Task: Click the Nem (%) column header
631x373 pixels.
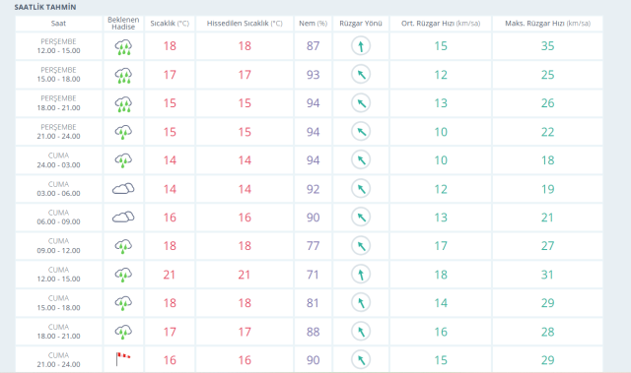Action: [x=314, y=24]
